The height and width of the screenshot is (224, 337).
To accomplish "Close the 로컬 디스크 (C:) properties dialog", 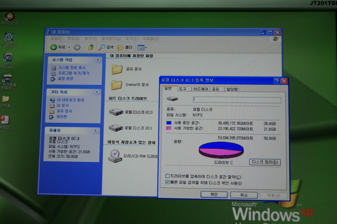I will coord(284,81).
